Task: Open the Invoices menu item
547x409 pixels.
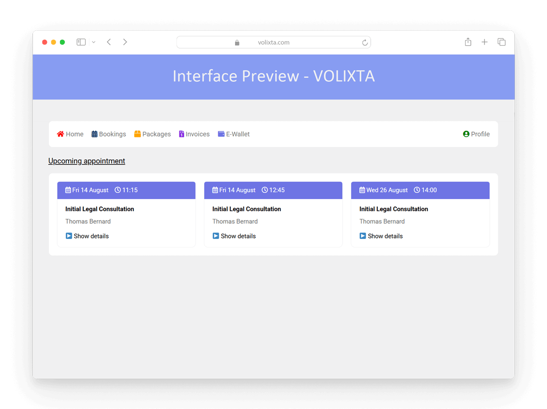Action: (x=194, y=134)
